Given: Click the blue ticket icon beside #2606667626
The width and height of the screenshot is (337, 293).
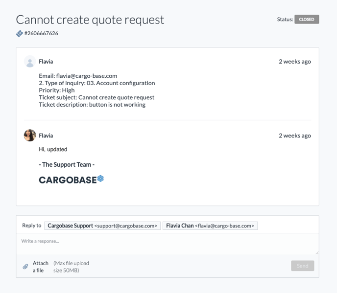Looking at the screenshot, I should click(19, 33).
